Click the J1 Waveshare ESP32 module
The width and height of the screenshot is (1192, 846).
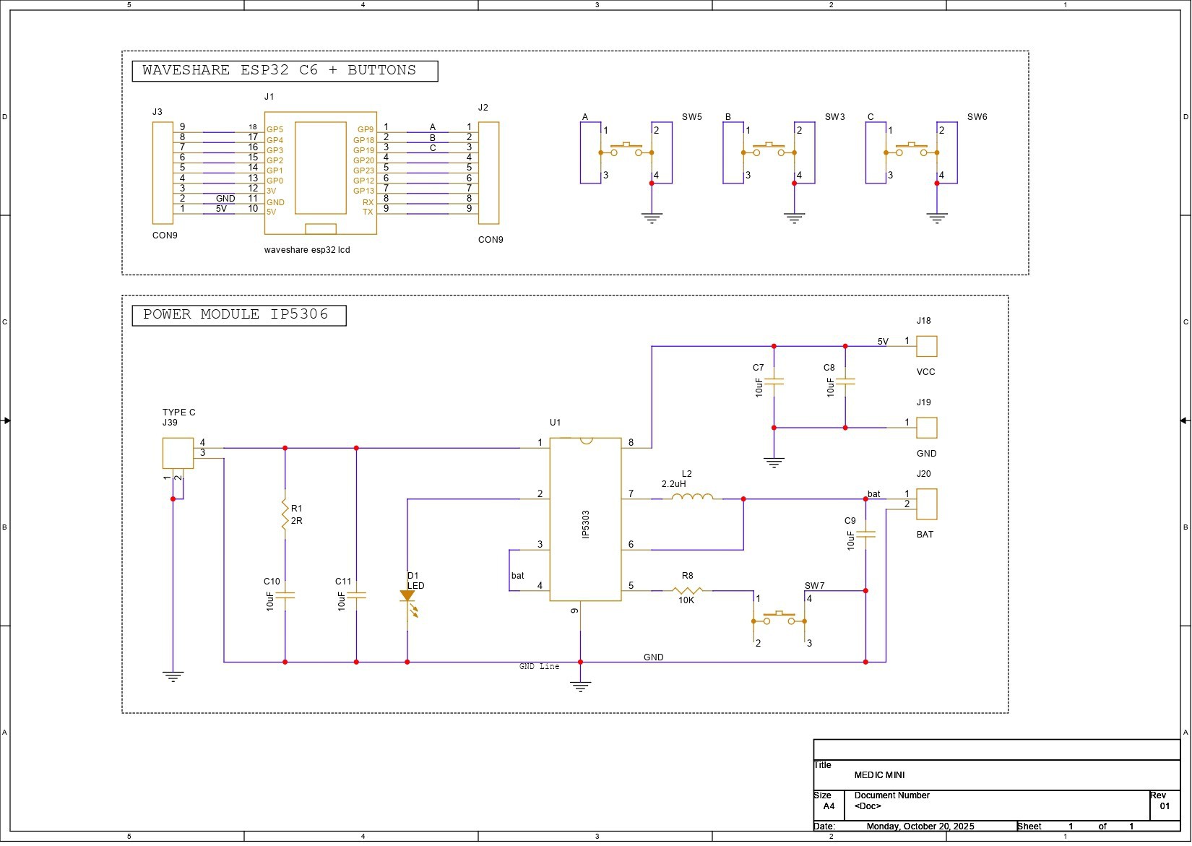[320, 173]
